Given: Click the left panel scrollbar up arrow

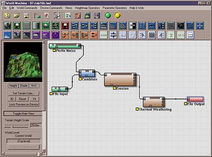Looking at the screenshot, I should coord(44,42).
